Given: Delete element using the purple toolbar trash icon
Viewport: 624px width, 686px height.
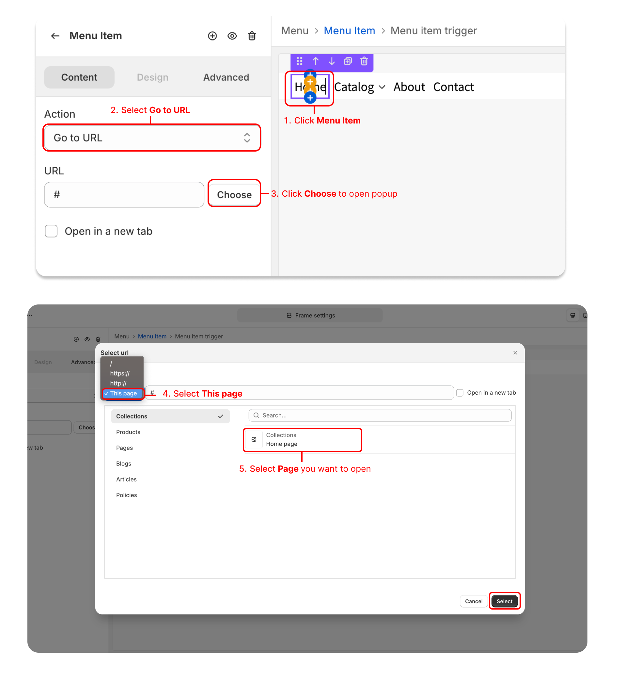Looking at the screenshot, I should [x=364, y=61].
